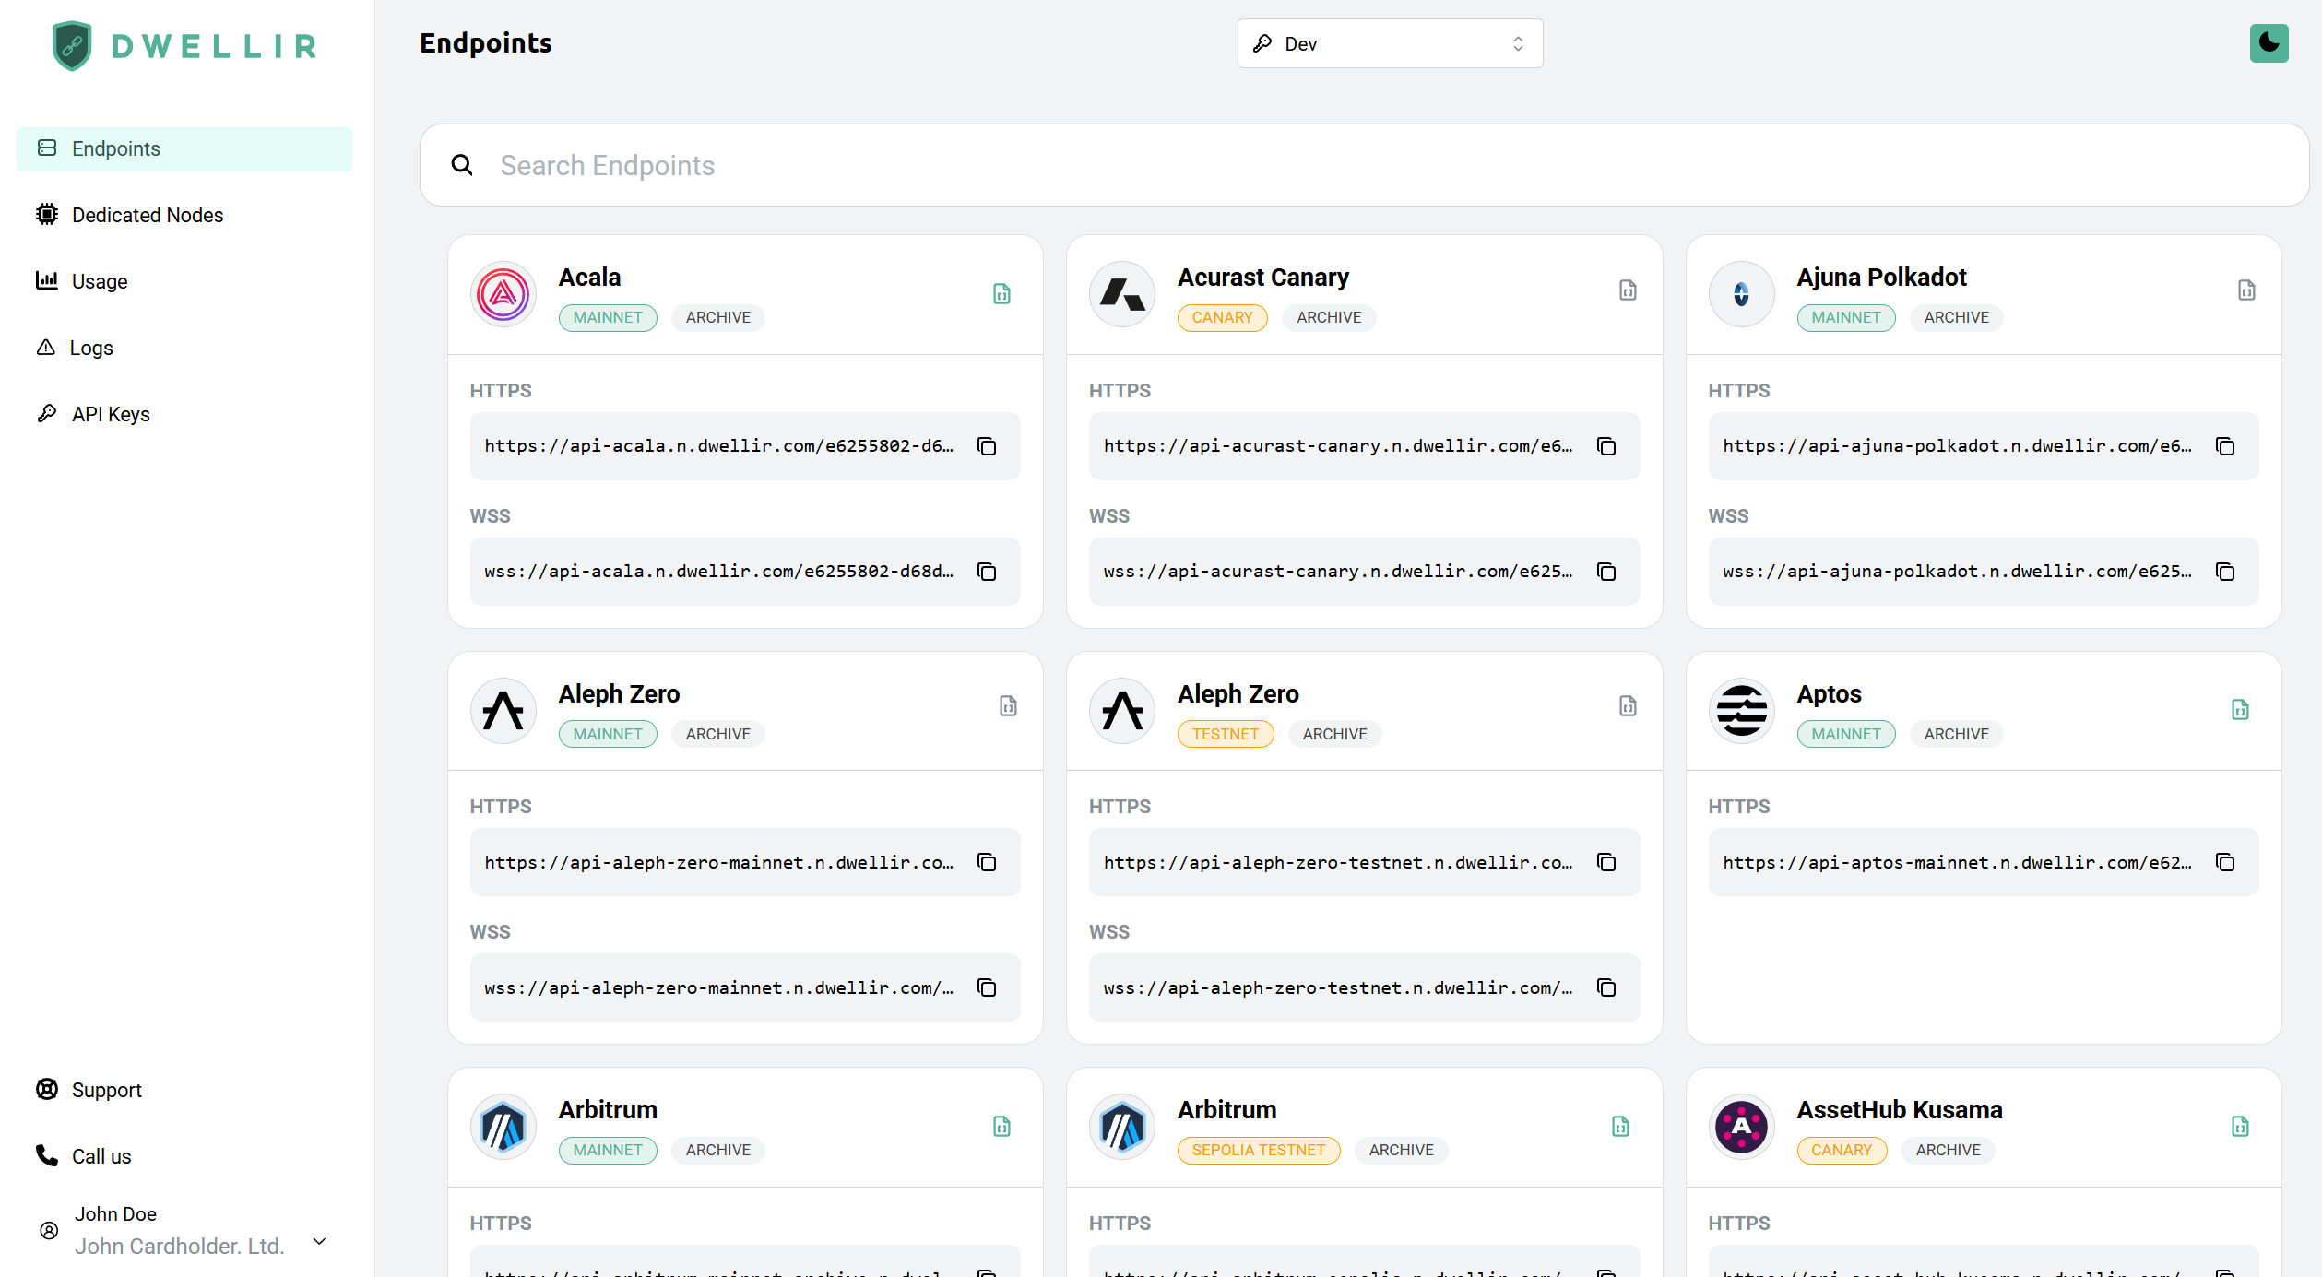The image size is (2322, 1277).
Task: Click the Support link
Action: [x=106, y=1090]
